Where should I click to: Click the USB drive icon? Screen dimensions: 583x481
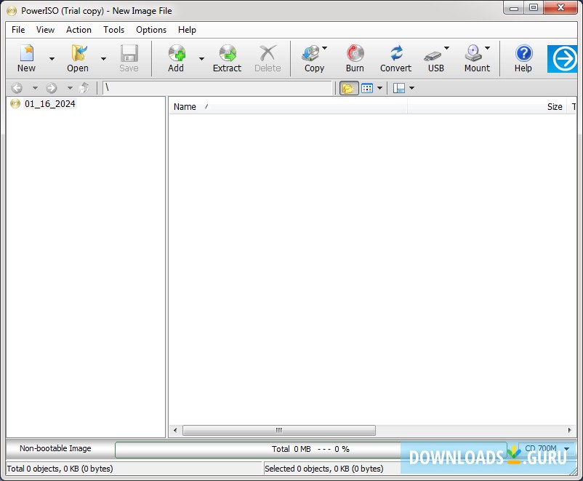tap(433, 56)
